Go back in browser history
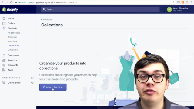194x109 pixels. coord(3,2)
